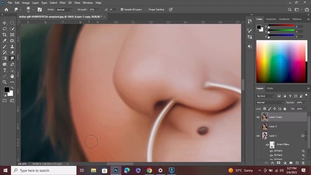Open the Strength slider dropdown arrow
311x175 pixels.
coord(98,10)
